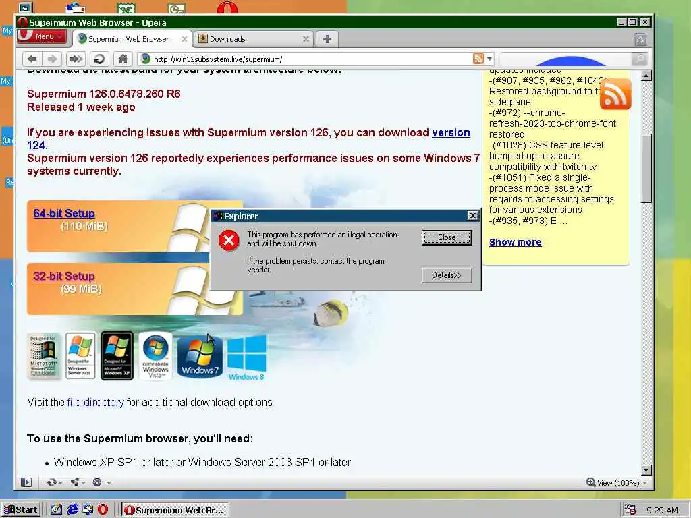Click the page scrollbar down arrow
691x518 pixels.
[x=646, y=469]
